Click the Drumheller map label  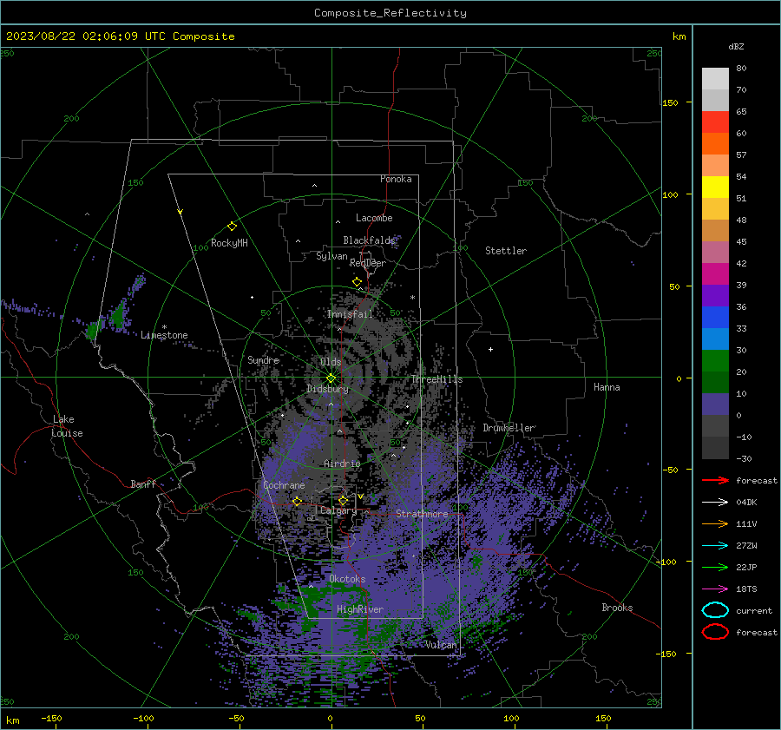[x=509, y=428]
